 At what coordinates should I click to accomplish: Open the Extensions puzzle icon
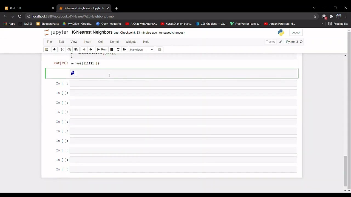[x=331, y=16]
